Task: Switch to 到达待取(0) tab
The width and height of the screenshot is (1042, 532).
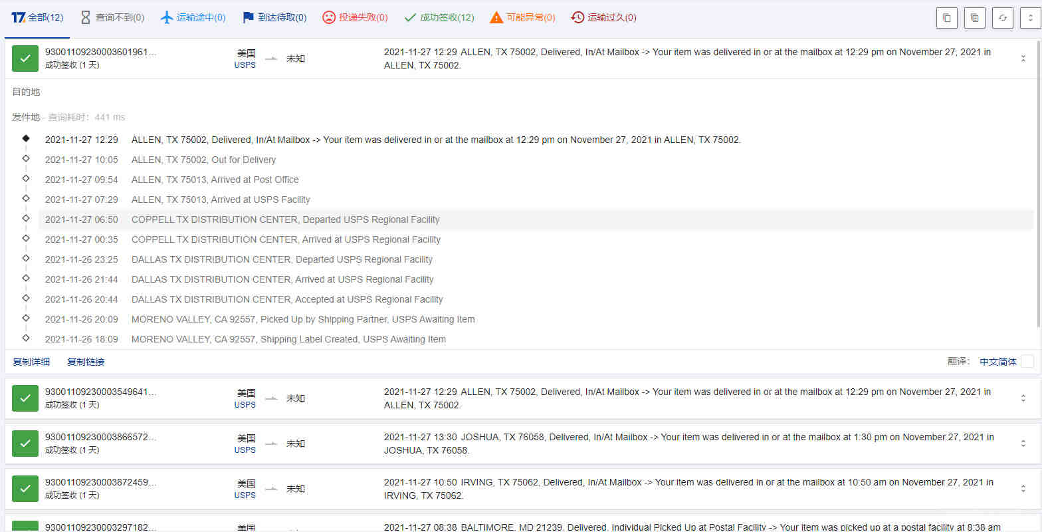Action: [274, 18]
